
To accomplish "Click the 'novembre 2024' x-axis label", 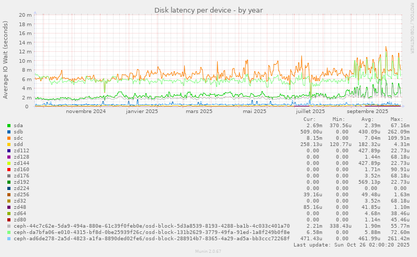I will click(86, 111).
